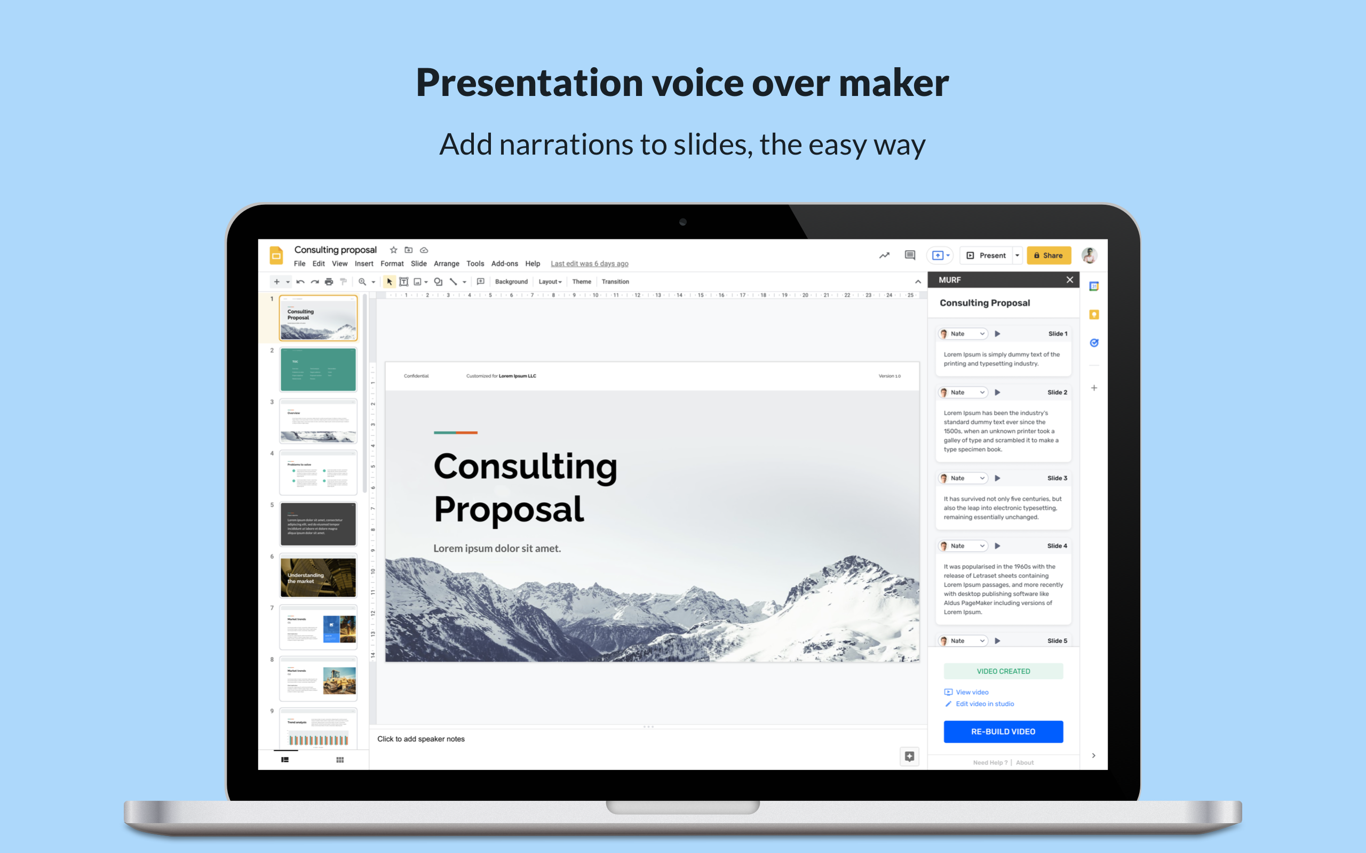Click Edit video in studio link

[x=982, y=703]
